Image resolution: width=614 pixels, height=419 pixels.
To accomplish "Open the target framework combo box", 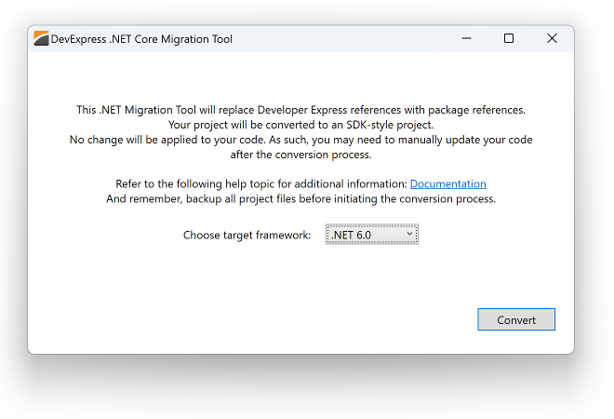I will pyautogui.click(x=372, y=235).
